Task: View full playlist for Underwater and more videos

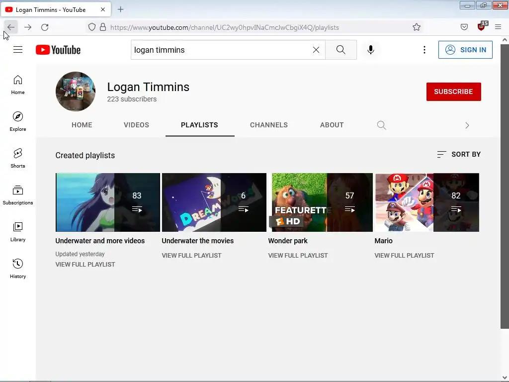Action: [85, 265]
